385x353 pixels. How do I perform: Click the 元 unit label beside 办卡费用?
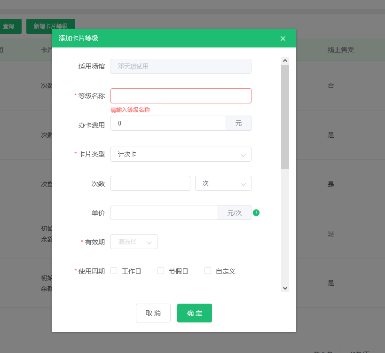pos(238,123)
